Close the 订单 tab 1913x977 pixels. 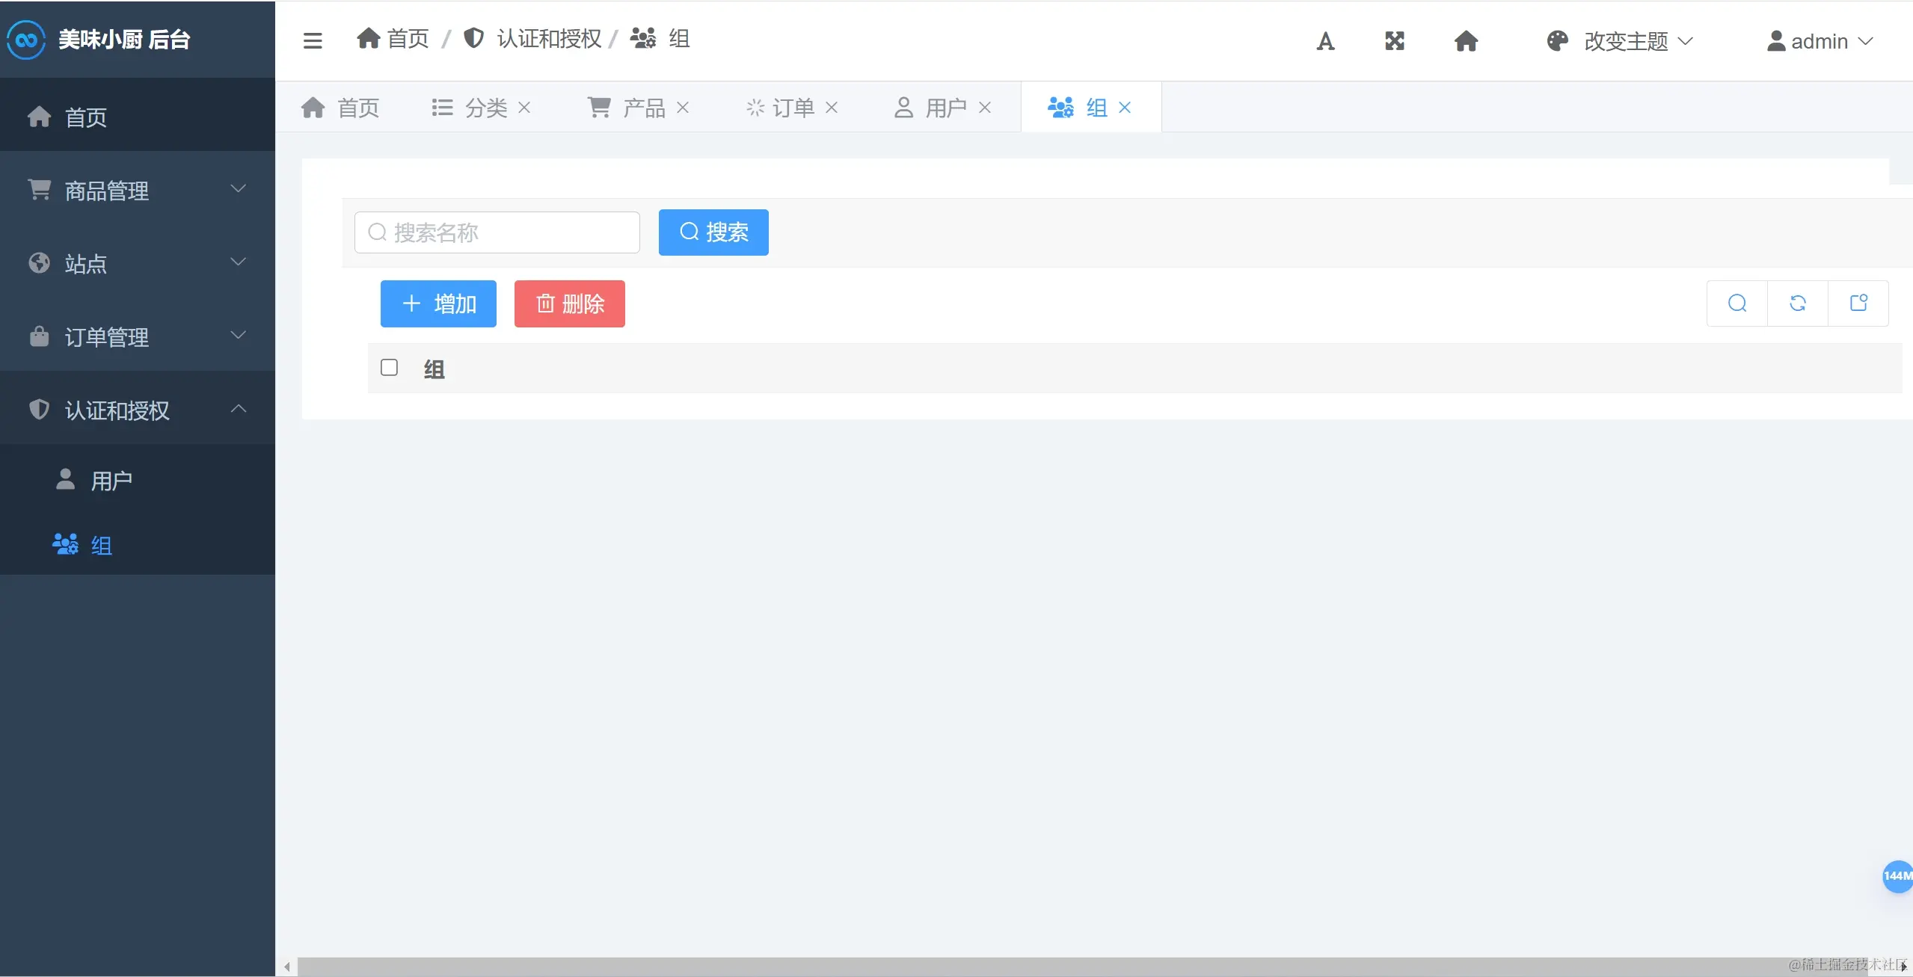click(x=832, y=108)
